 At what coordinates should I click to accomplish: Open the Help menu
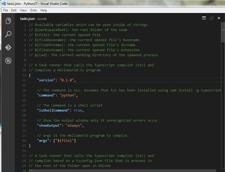(x=44, y=10)
